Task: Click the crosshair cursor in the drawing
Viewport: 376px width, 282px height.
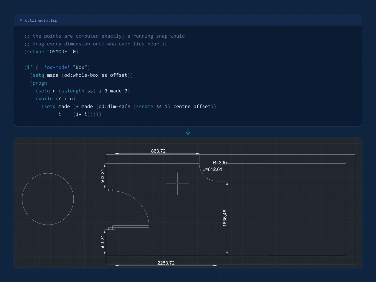Action: [x=178, y=184]
